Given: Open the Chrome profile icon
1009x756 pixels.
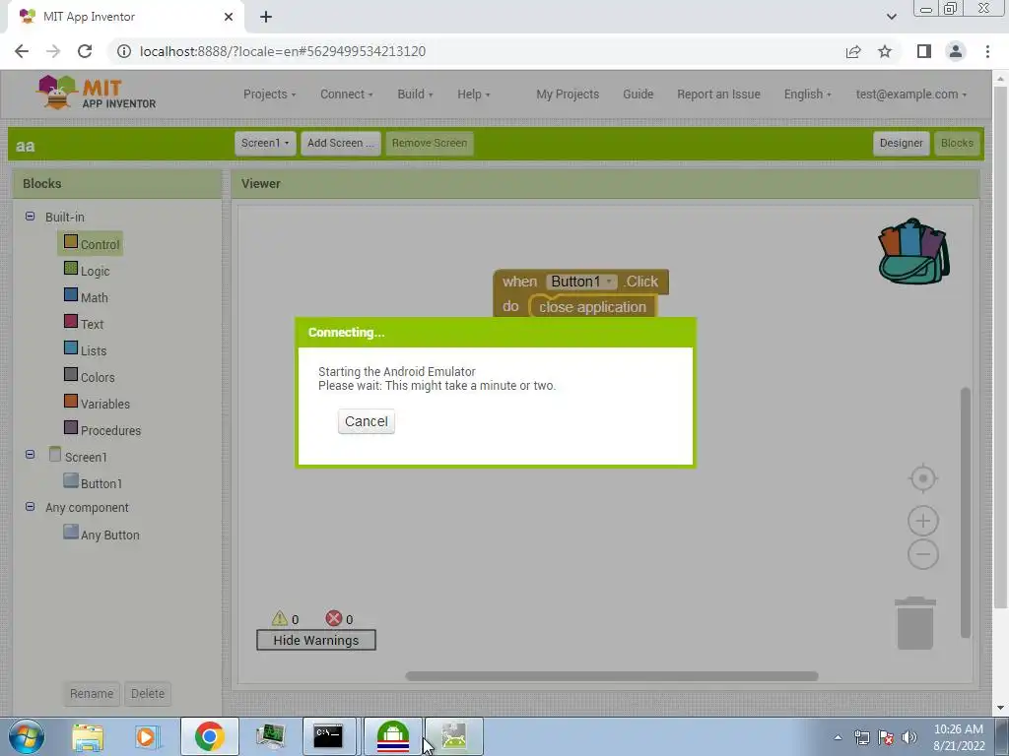Looking at the screenshot, I should (956, 51).
